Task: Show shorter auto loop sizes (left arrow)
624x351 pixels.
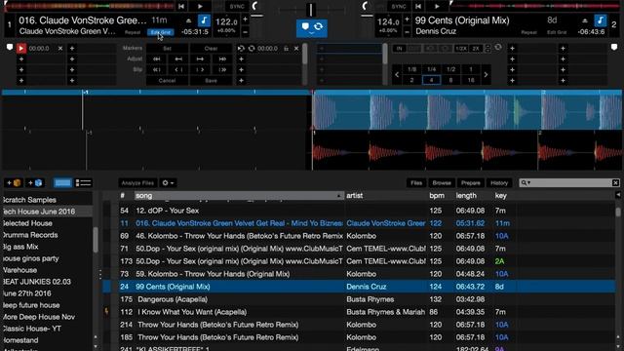Action: pos(397,75)
